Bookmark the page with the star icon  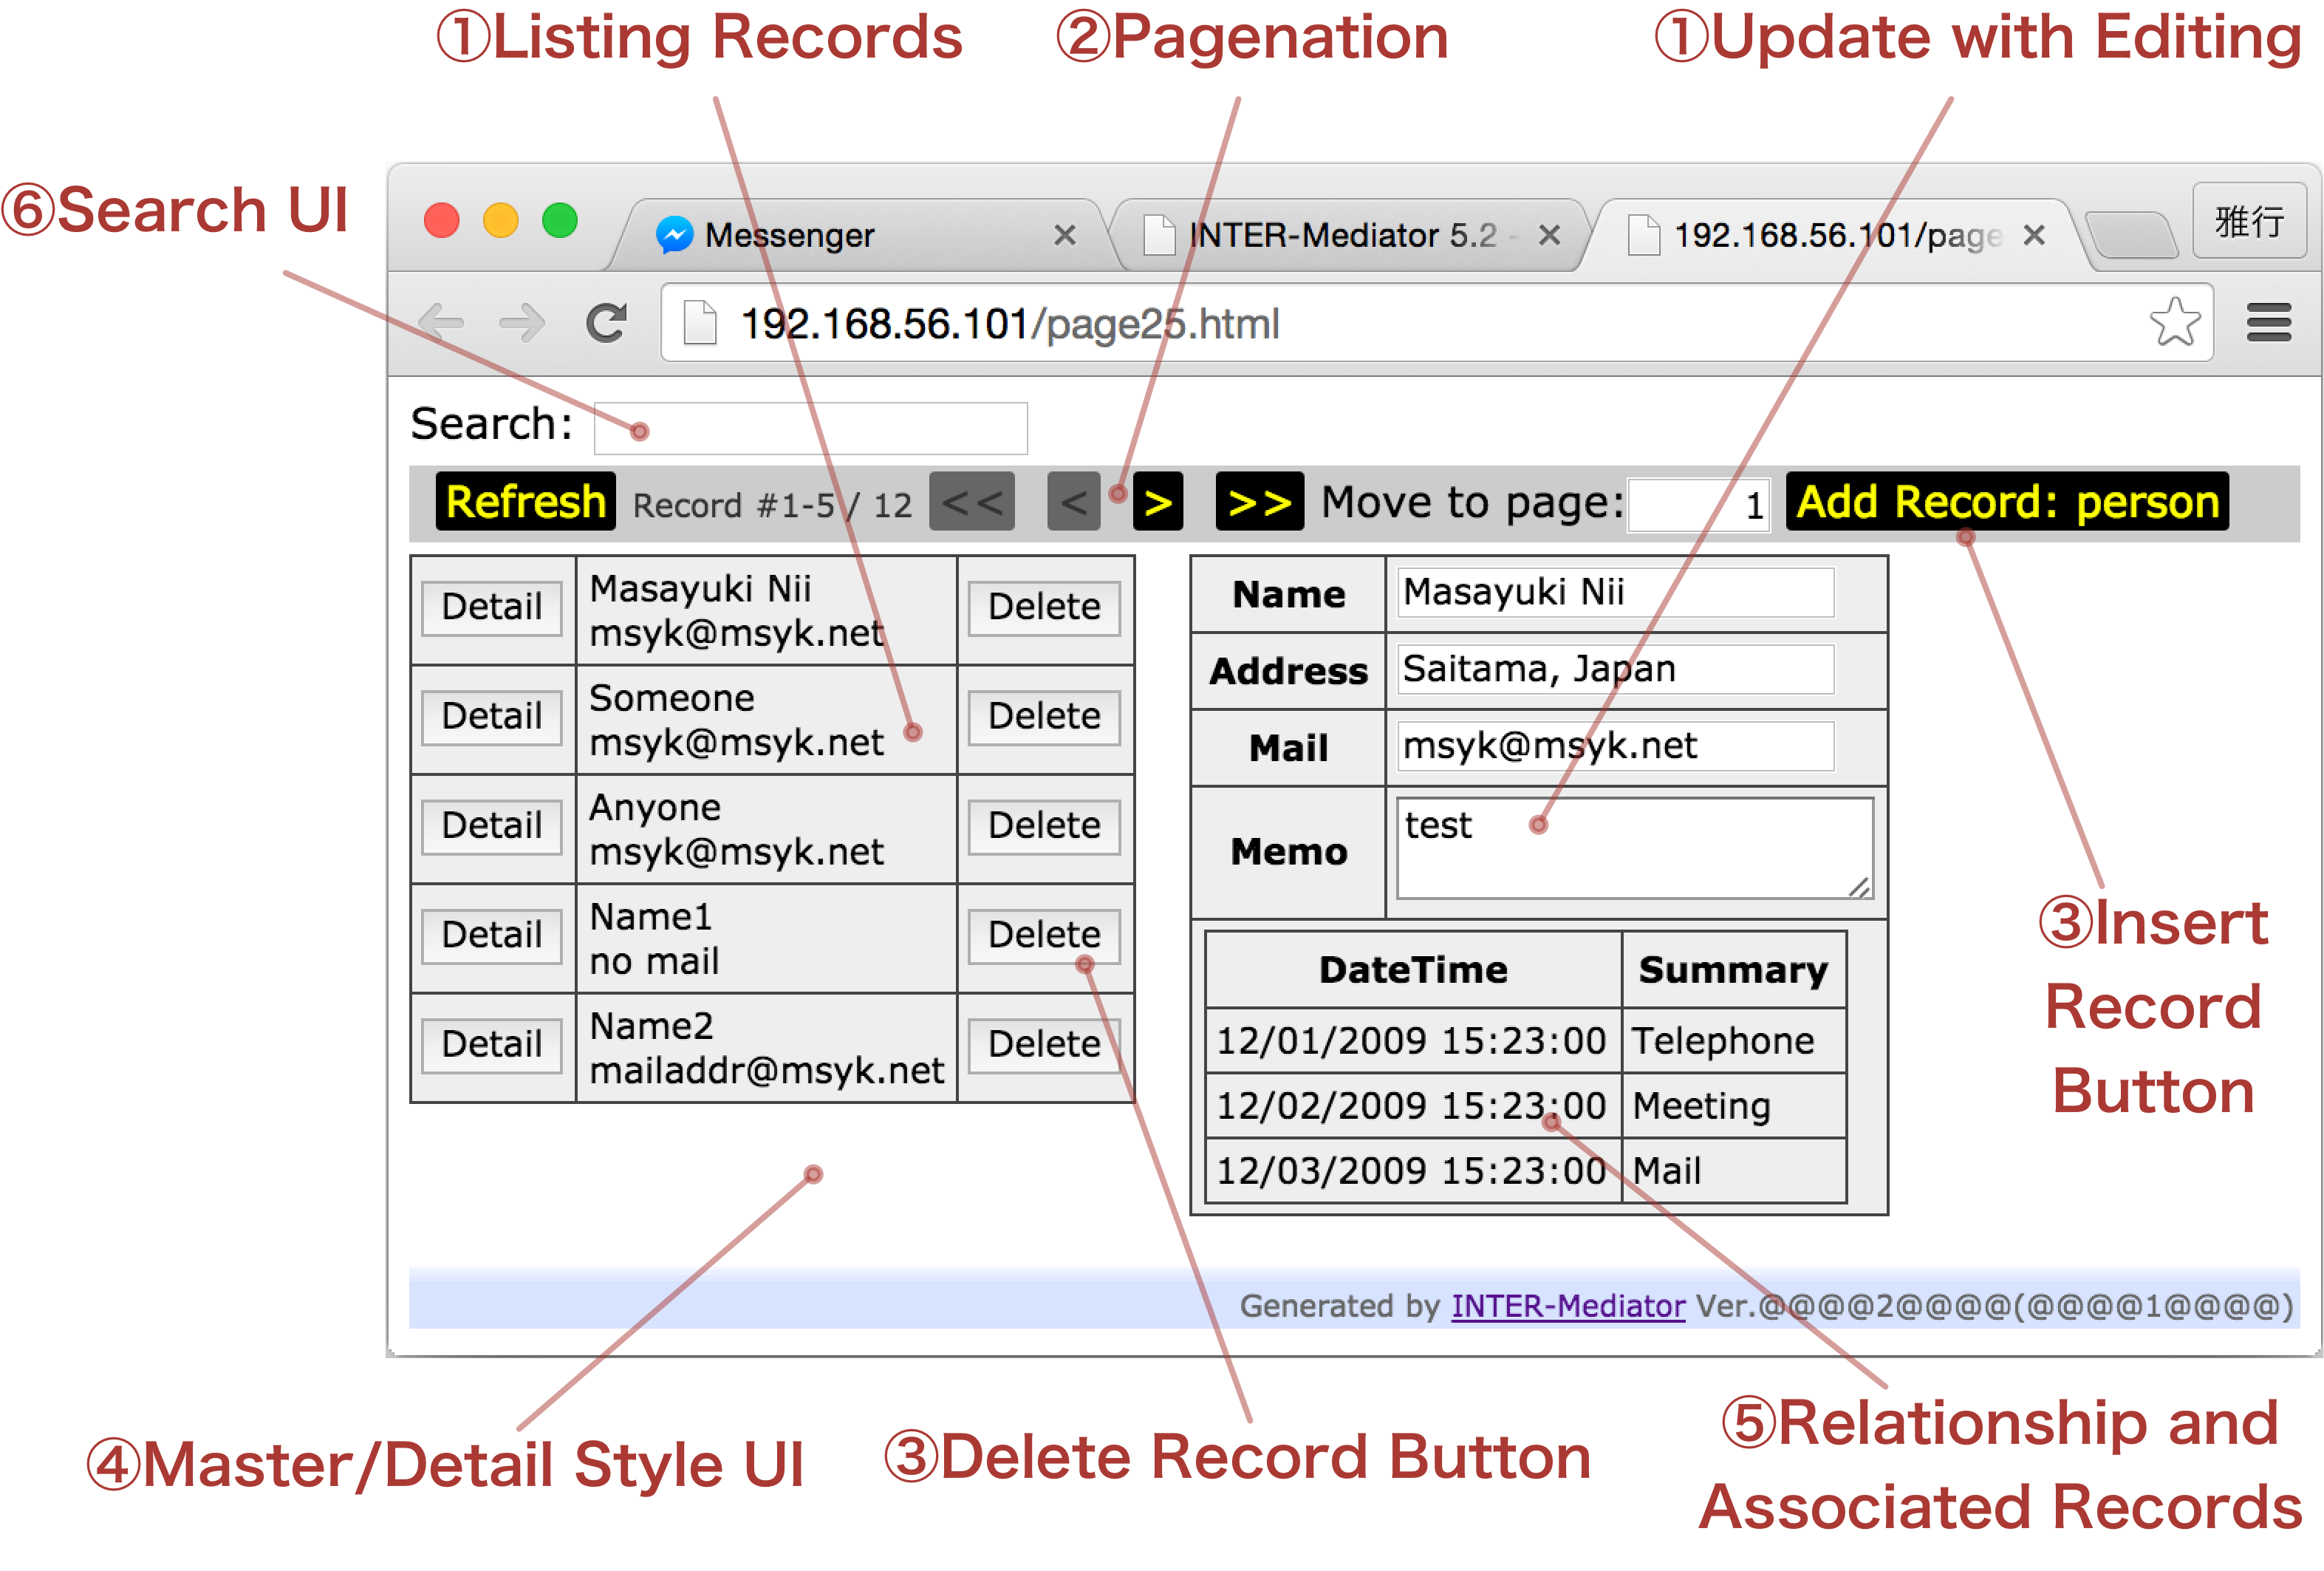tap(2175, 323)
